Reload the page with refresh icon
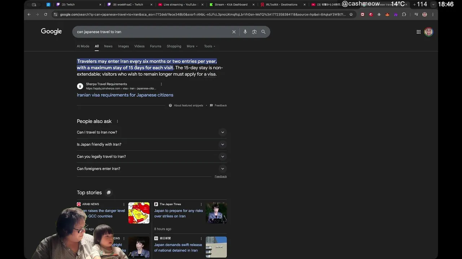 [x=45, y=14]
